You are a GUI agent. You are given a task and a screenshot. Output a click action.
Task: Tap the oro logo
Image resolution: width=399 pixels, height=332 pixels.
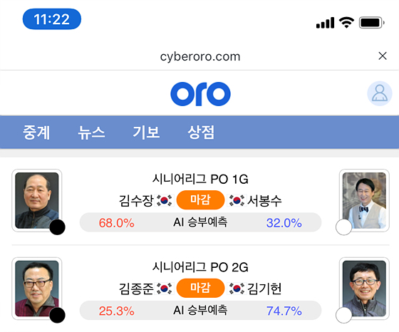pyautogui.click(x=200, y=94)
